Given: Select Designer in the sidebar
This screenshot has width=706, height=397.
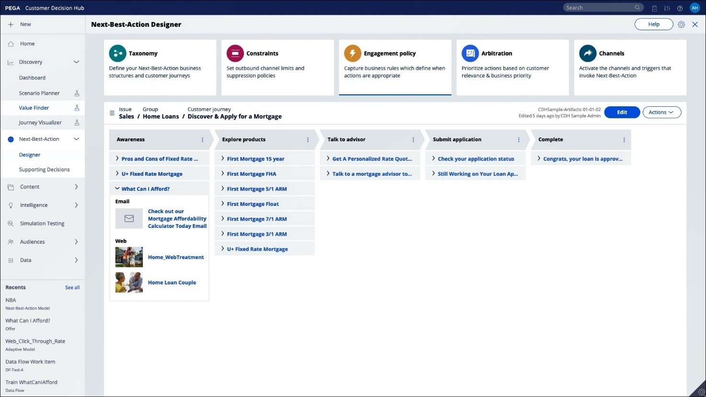Looking at the screenshot, I should 30,155.
